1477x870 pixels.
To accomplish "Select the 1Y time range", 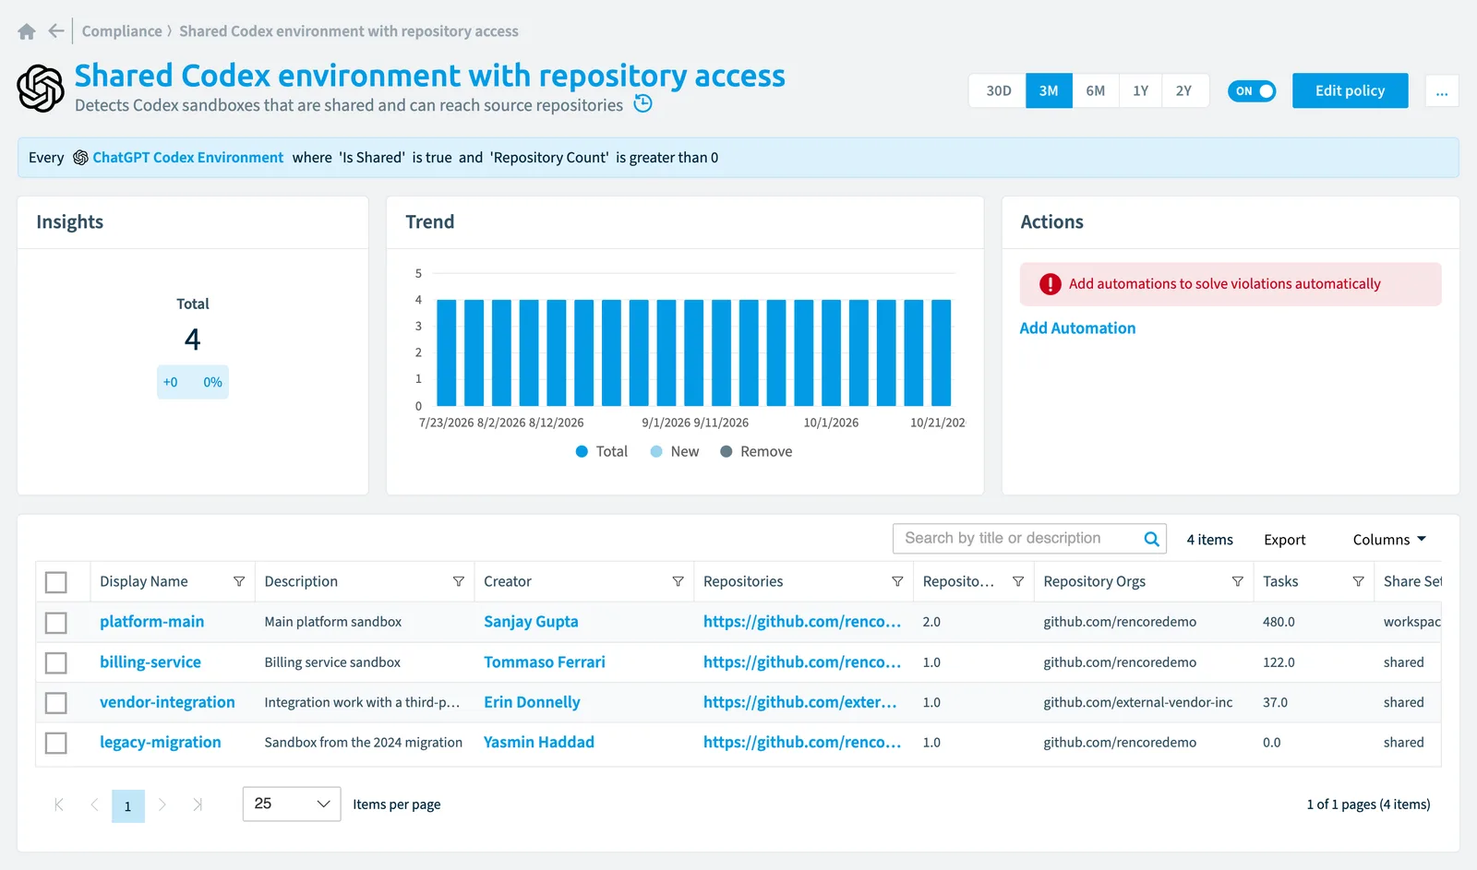I will click(x=1141, y=90).
